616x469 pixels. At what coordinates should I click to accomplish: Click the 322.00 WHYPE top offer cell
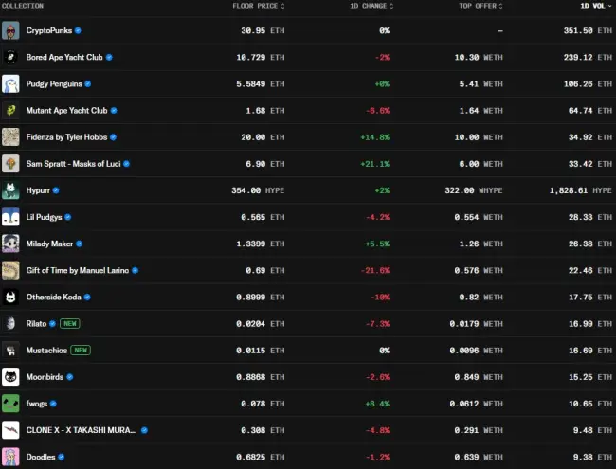click(474, 190)
